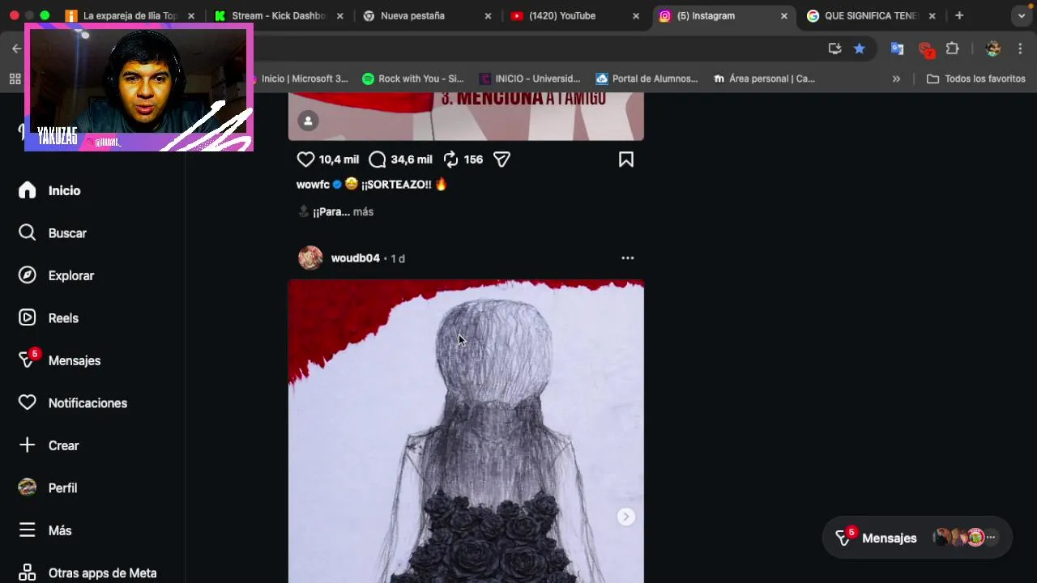Open Chrome profile avatar

993,49
